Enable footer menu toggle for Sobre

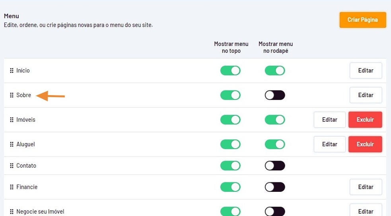click(275, 95)
